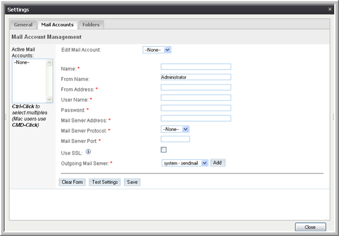Click into the Password field
The height and width of the screenshot is (236, 339).
[196, 108]
